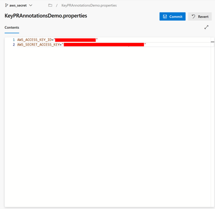Click the editor's vertical scrollbar overview
Viewport: 215px width, 209px height.
212,122
